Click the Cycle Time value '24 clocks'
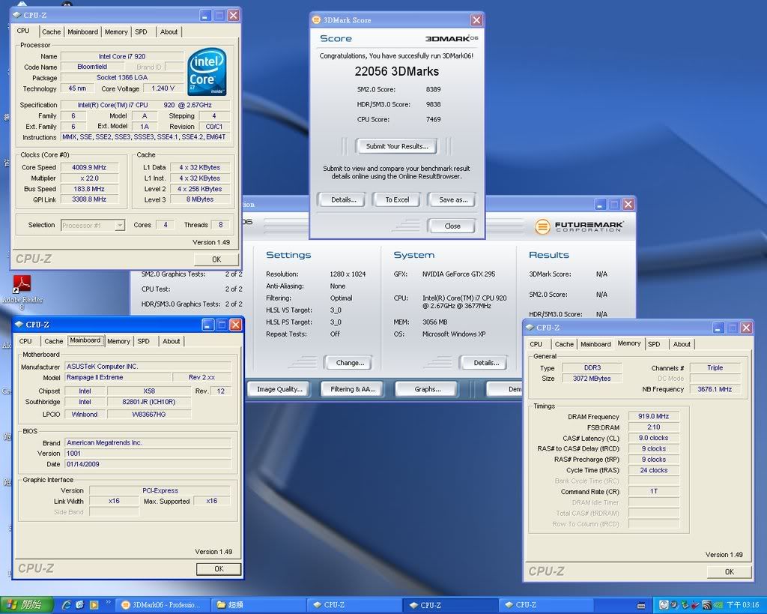The height and width of the screenshot is (614, 767). click(653, 470)
